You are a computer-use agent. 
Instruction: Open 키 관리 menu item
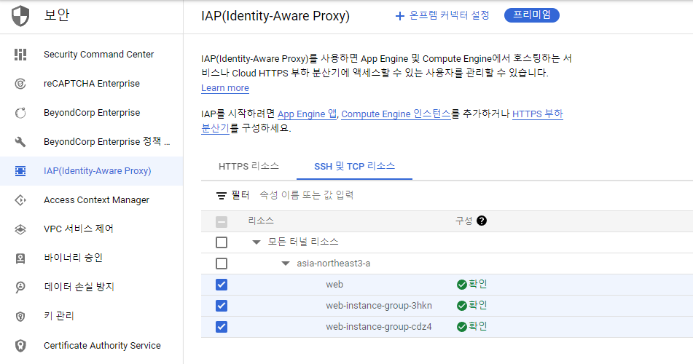(92, 316)
